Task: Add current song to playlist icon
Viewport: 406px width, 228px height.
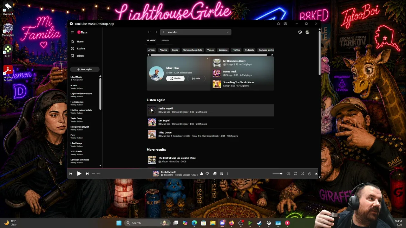Action: click(x=221, y=174)
